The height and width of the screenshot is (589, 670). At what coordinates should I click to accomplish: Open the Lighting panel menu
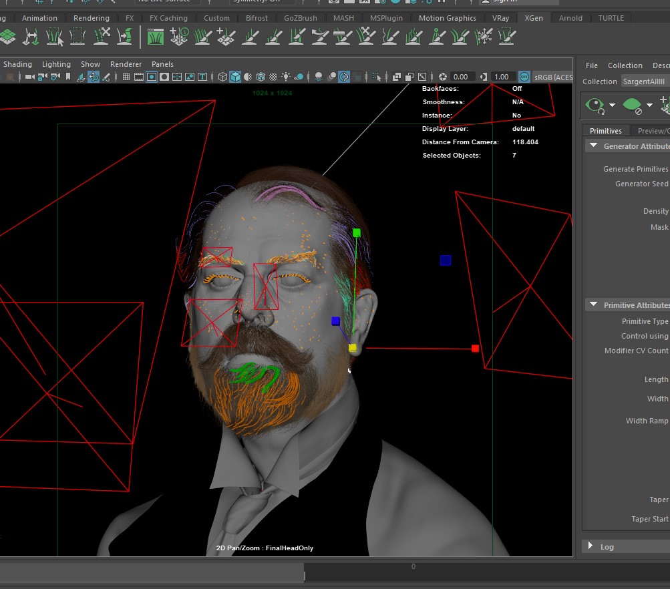pyautogui.click(x=56, y=64)
